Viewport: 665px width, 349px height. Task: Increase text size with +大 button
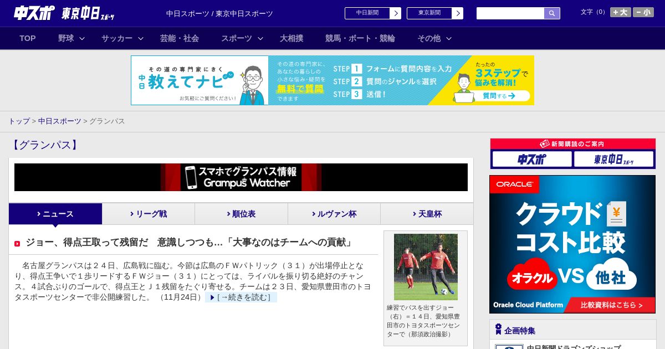(621, 12)
